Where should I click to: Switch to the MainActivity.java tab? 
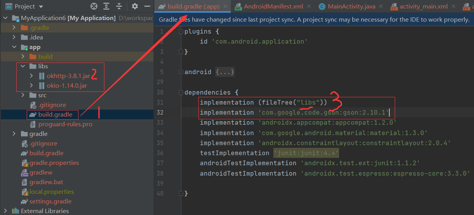click(x=351, y=6)
